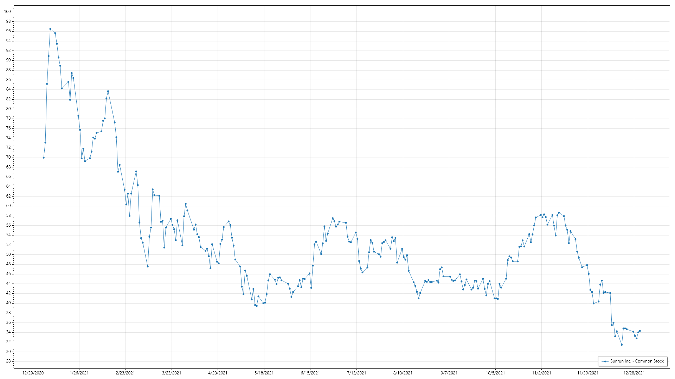This screenshot has width=675, height=379.
Task: Click the 3/23/2021 x-axis date label
Action: click(172, 373)
